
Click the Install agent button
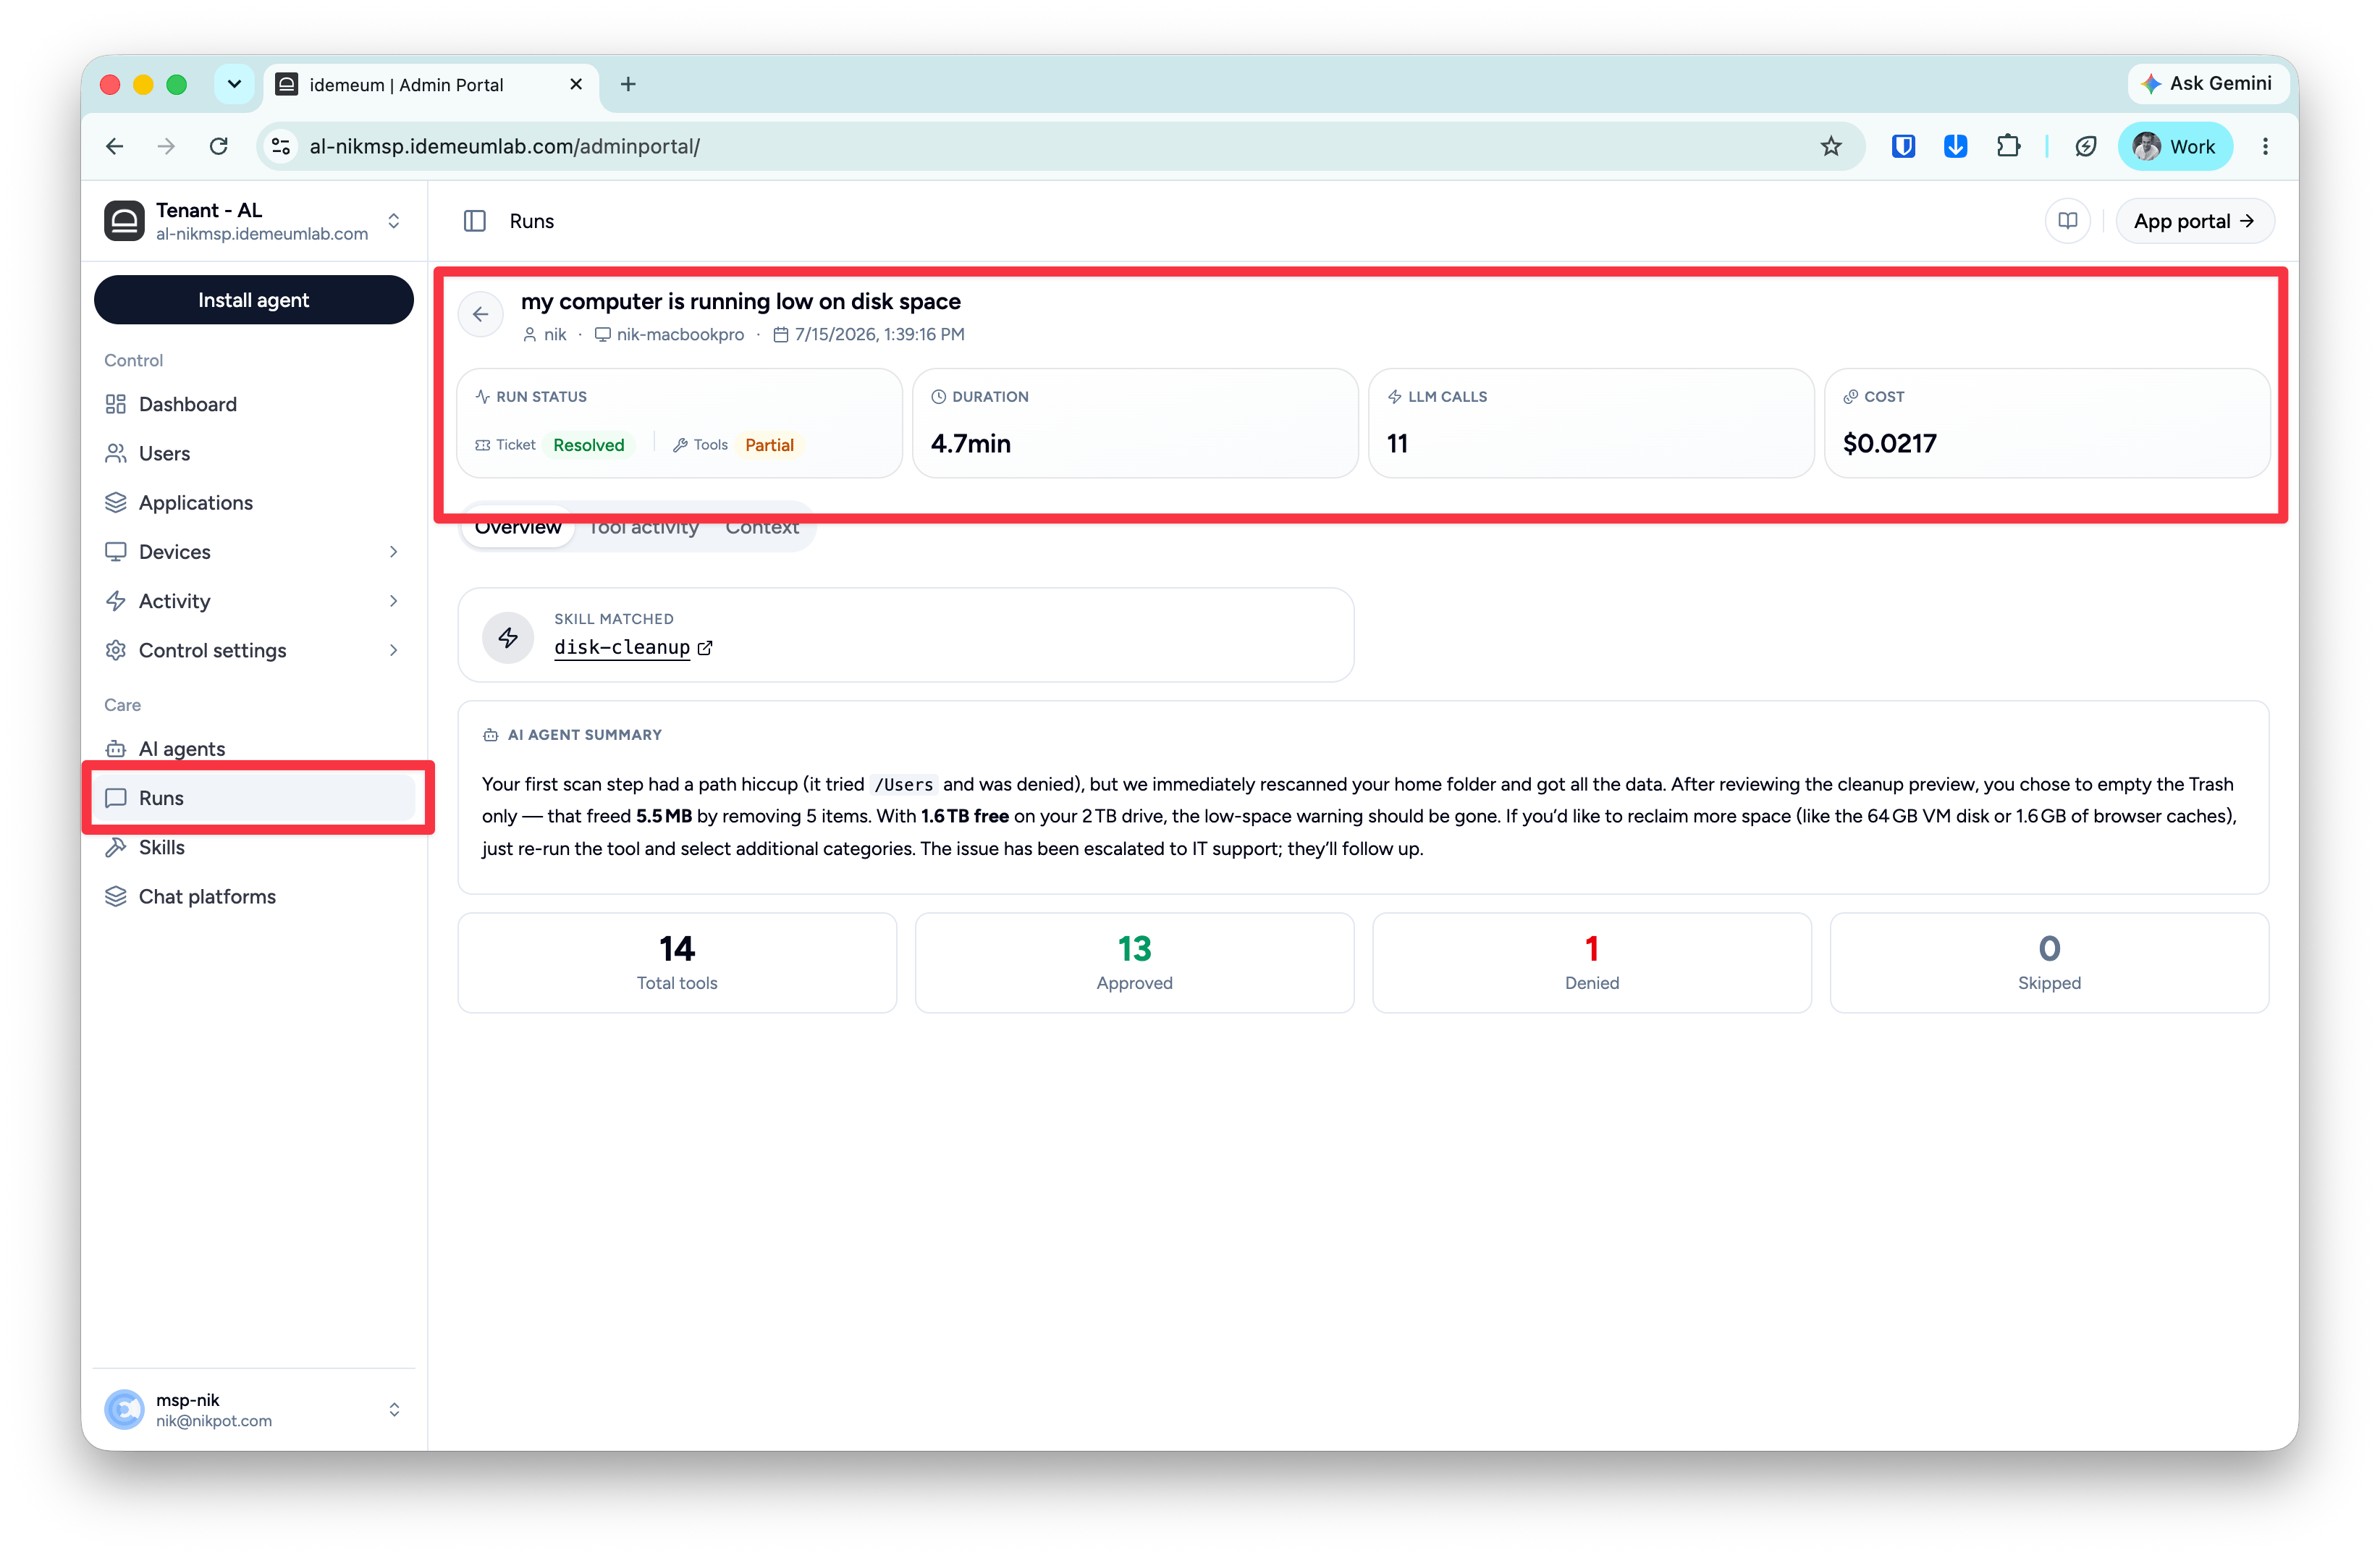coord(254,300)
